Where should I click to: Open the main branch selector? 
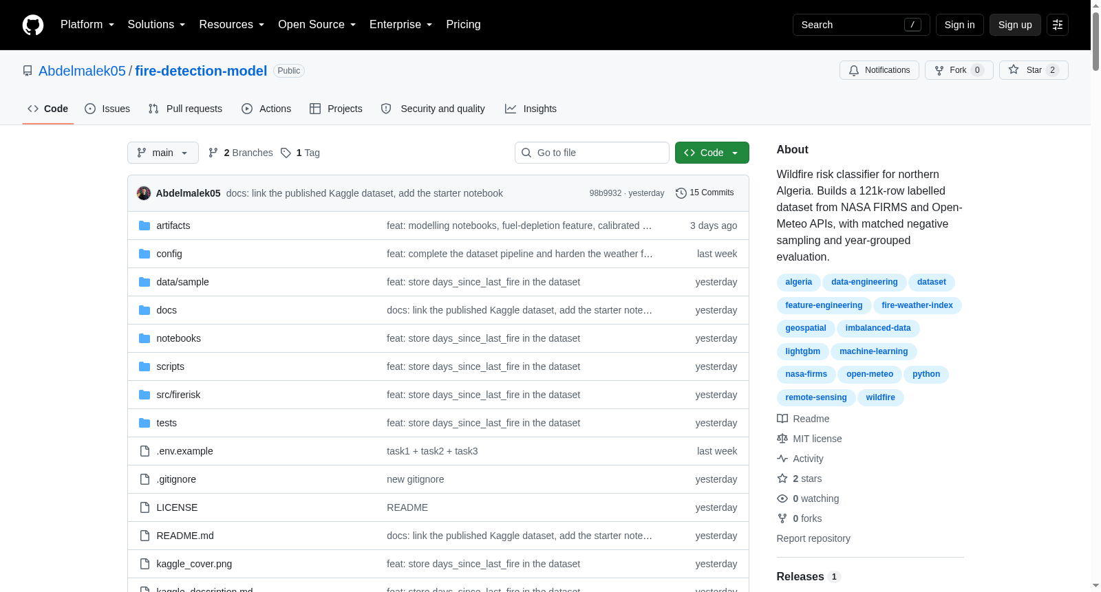pos(163,153)
